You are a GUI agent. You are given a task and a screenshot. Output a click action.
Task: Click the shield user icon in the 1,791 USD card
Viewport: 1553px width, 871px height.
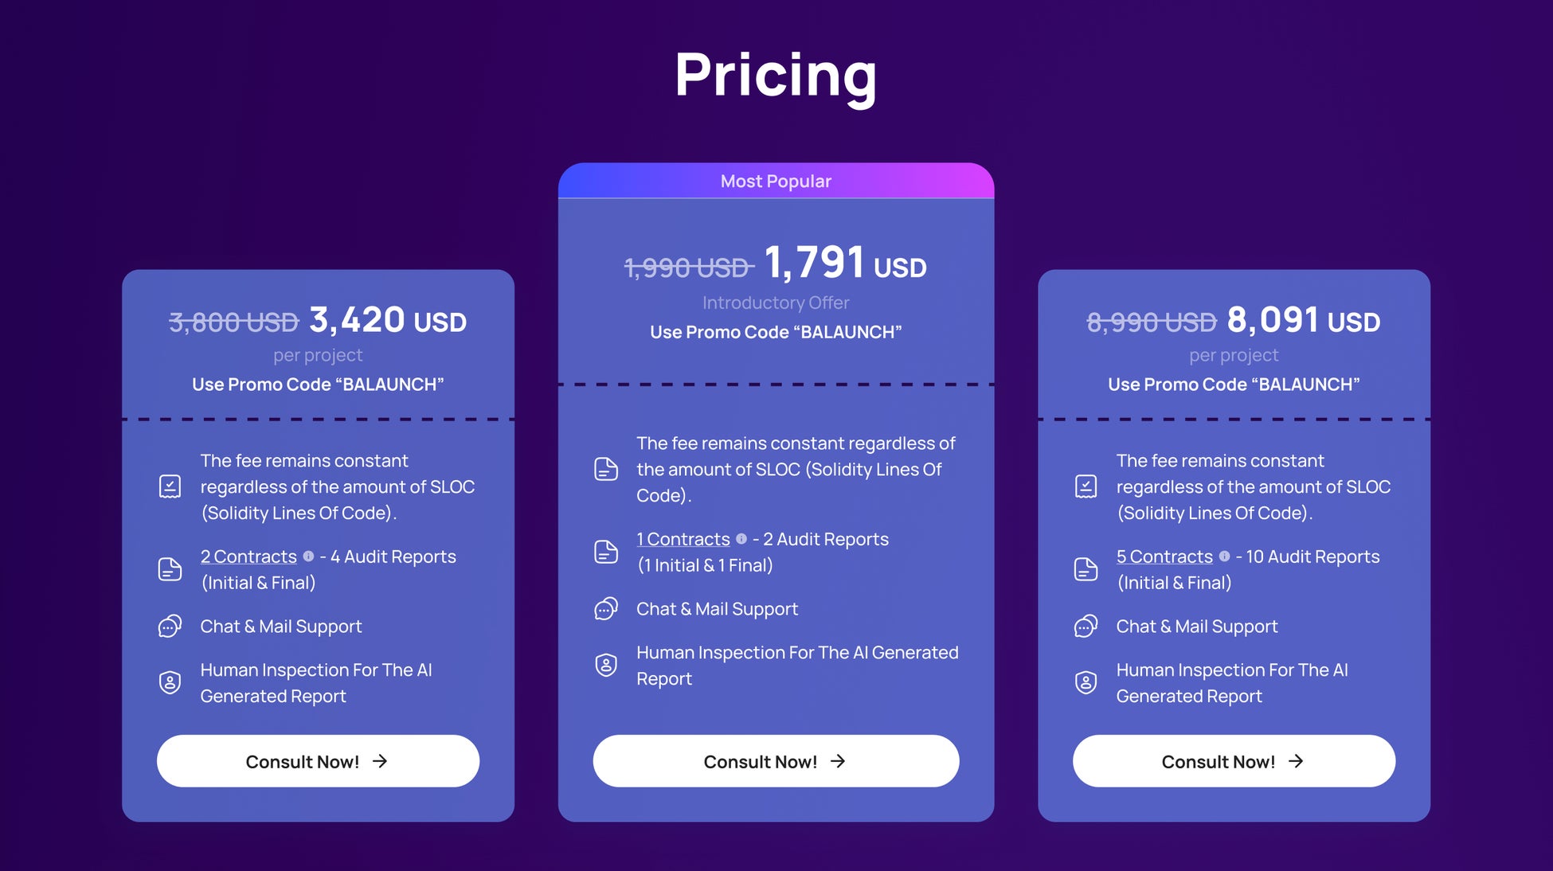(606, 665)
